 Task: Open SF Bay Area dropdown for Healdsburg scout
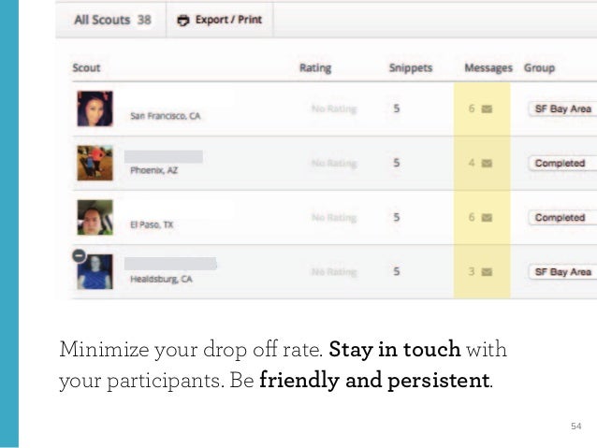coord(561,272)
